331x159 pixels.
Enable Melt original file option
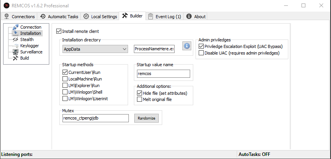tap(139, 99)
